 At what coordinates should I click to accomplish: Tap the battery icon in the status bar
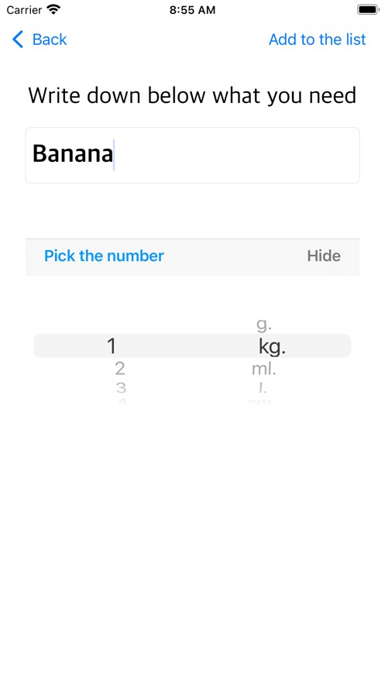(x=368, y=9)
